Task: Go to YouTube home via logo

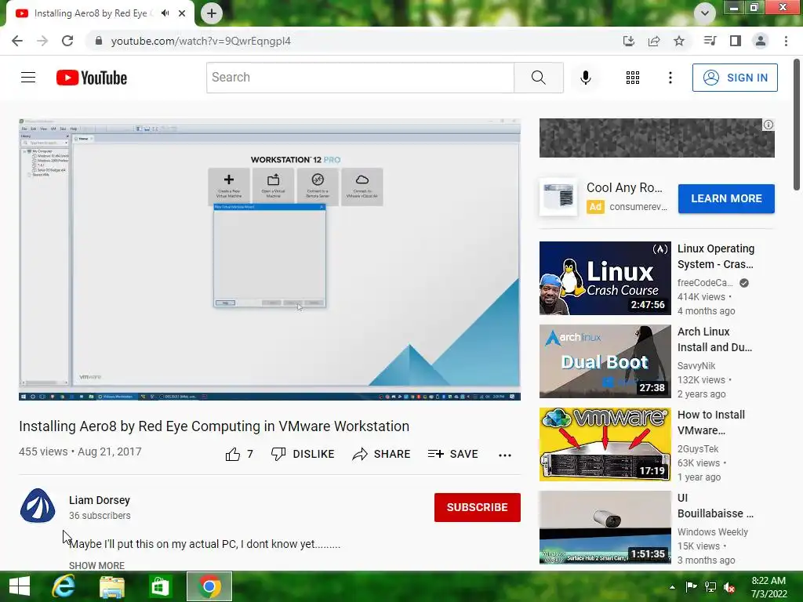Action: pos(92,78)
